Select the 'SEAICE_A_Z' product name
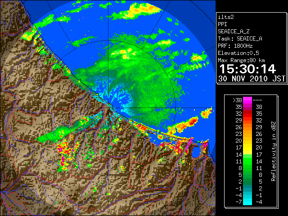Image resolution: width=288 pixels, height=216 pixels. point(234,31)
